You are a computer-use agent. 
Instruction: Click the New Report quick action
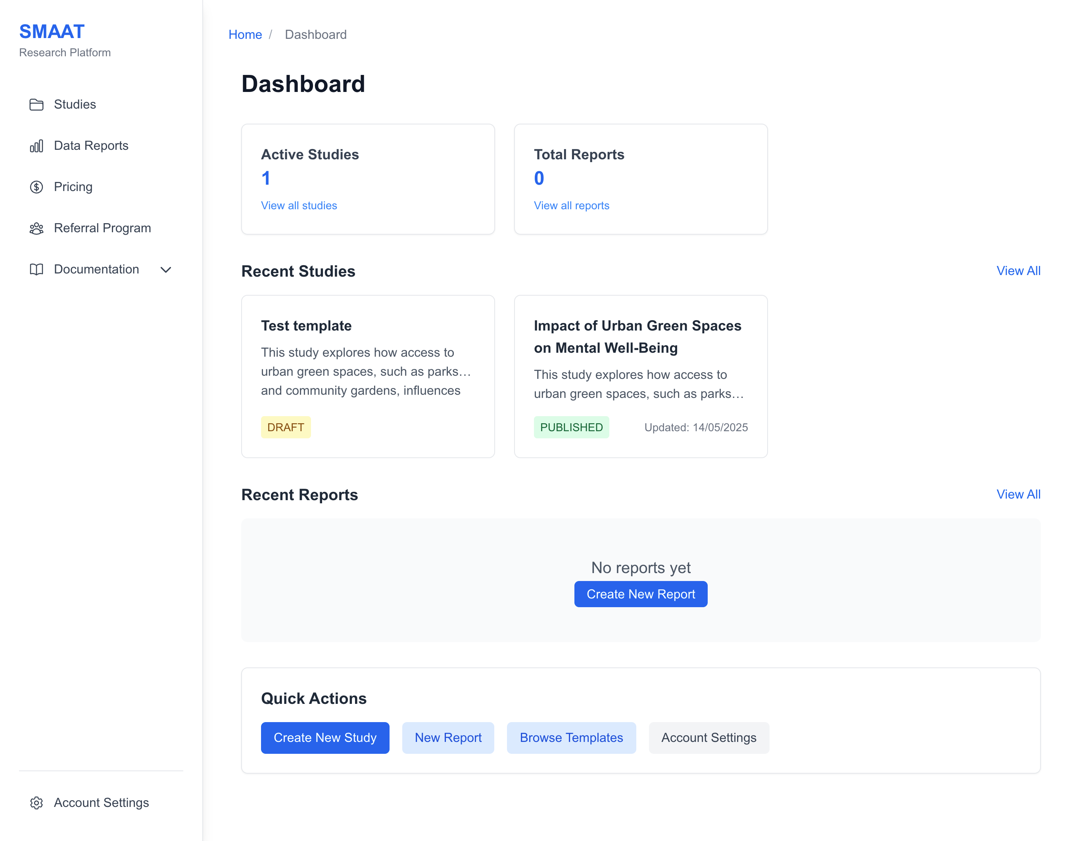pos(448,737)
